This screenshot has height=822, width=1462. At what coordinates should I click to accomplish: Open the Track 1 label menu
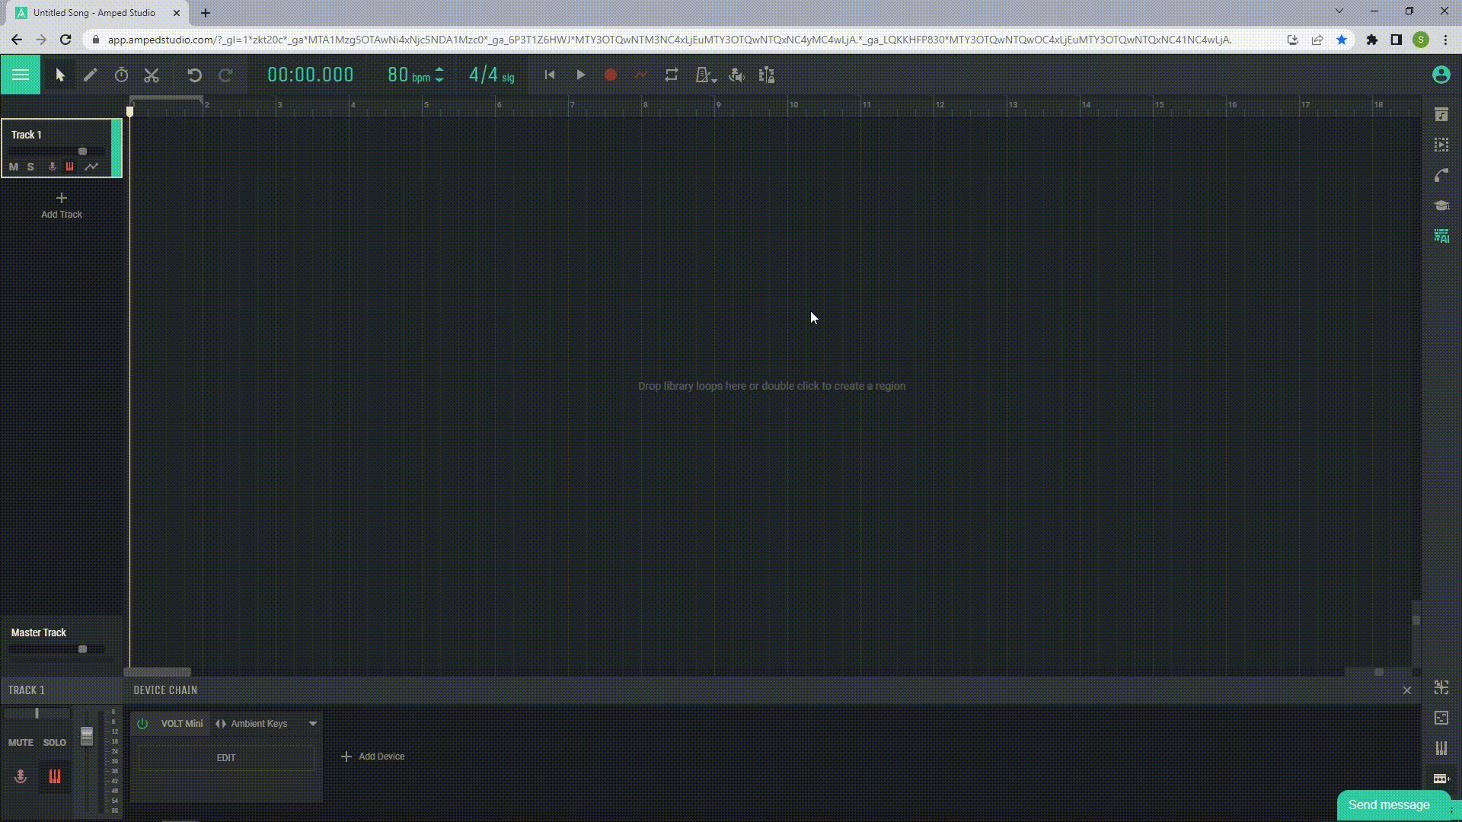(26, 133)
